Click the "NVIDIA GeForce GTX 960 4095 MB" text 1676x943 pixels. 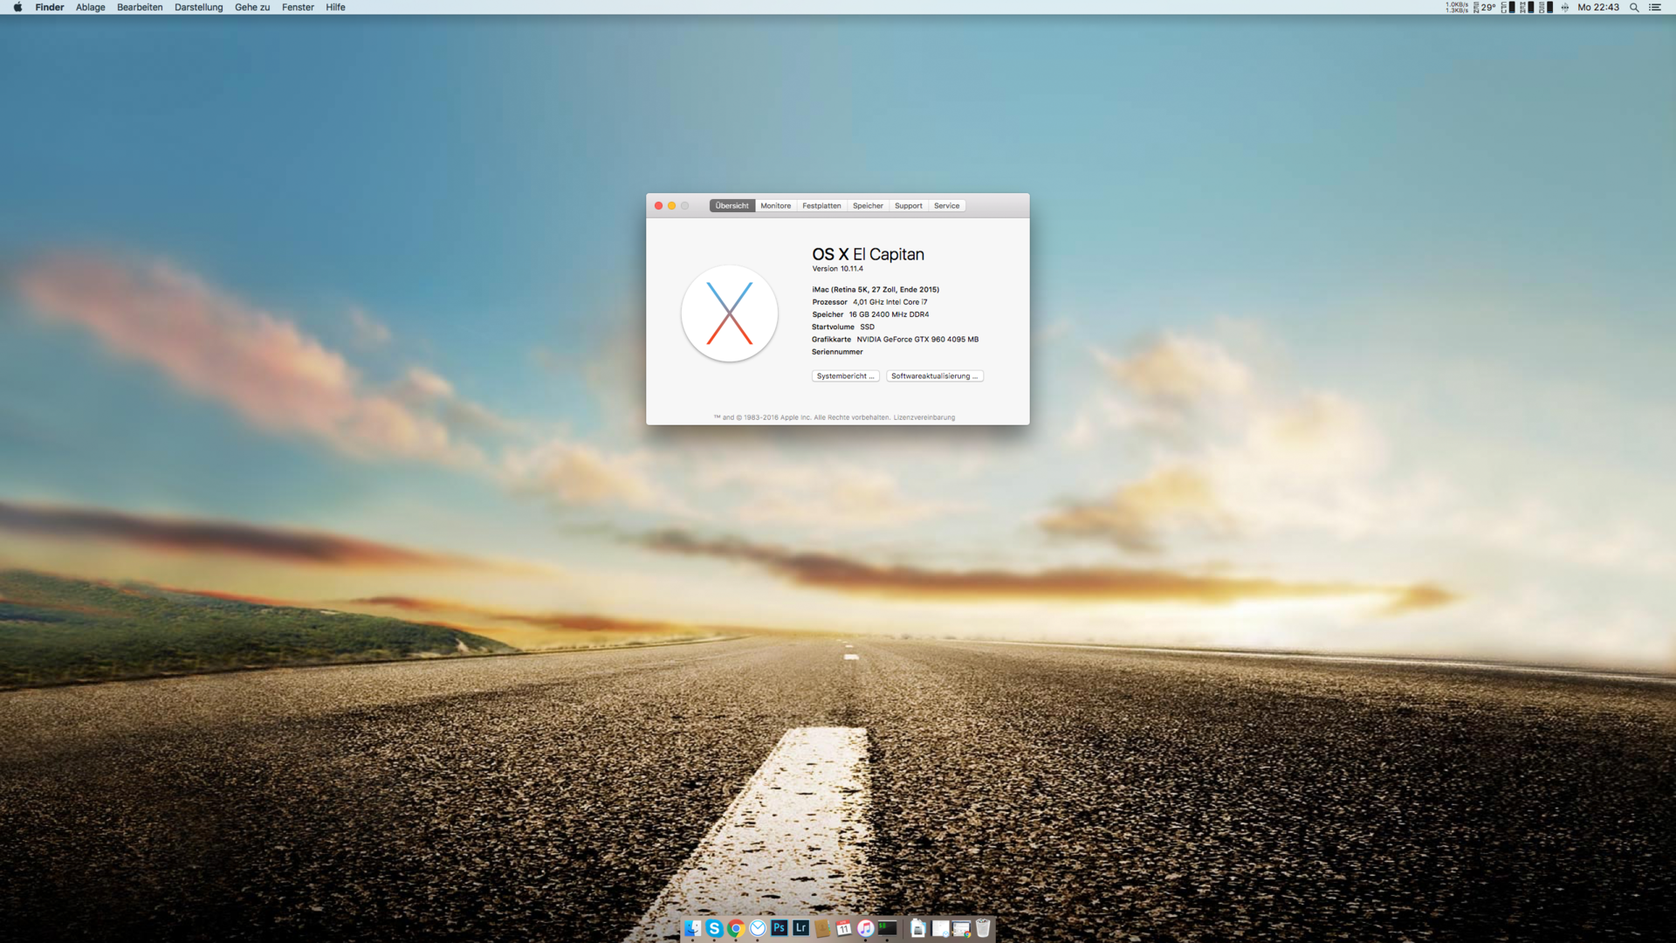(917, 340)
